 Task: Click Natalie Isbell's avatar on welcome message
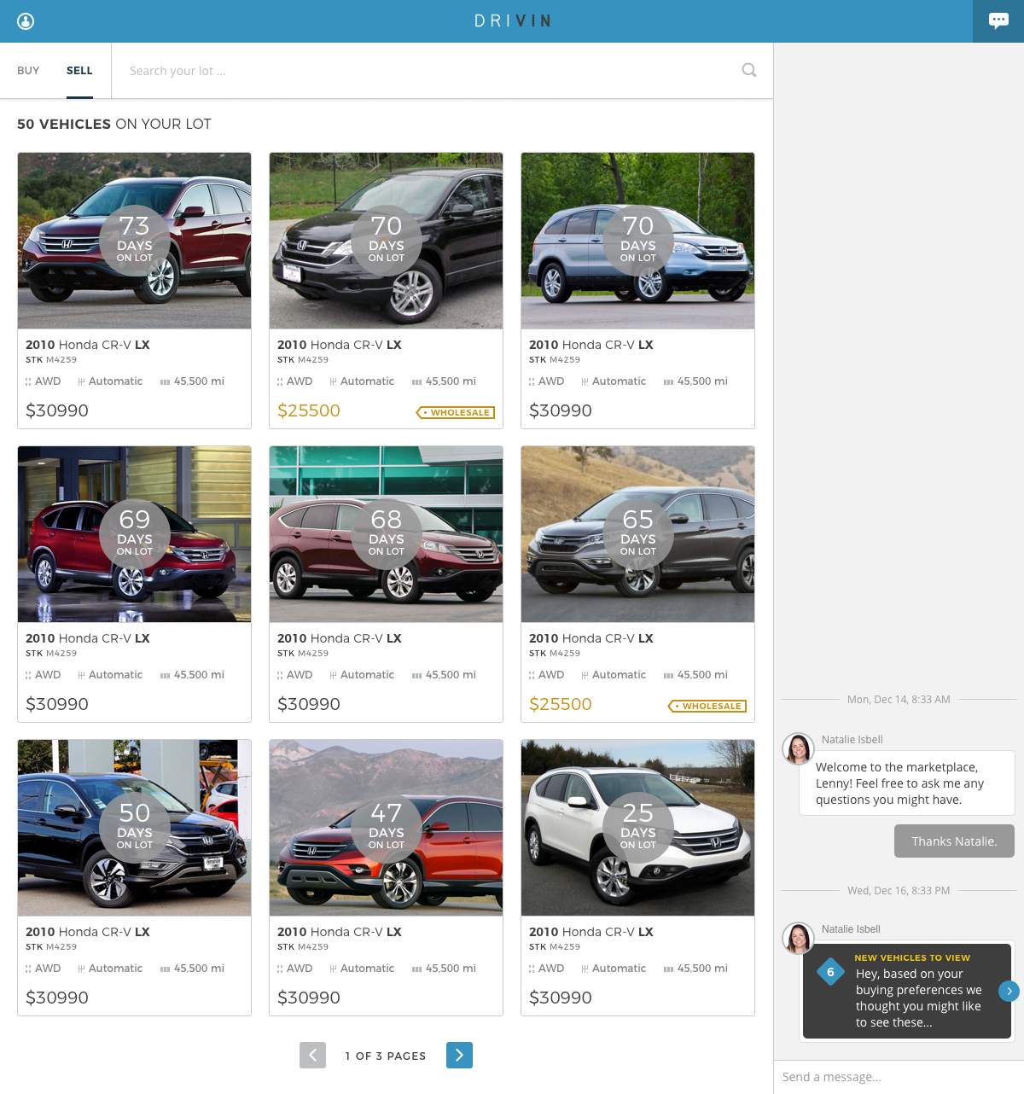coord(799,749)
